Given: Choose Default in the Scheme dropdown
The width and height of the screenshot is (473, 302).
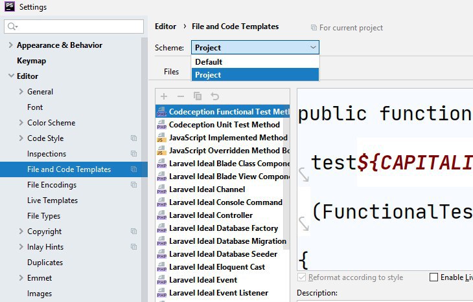Looking at the screenshot, I should tap(255, 62).
